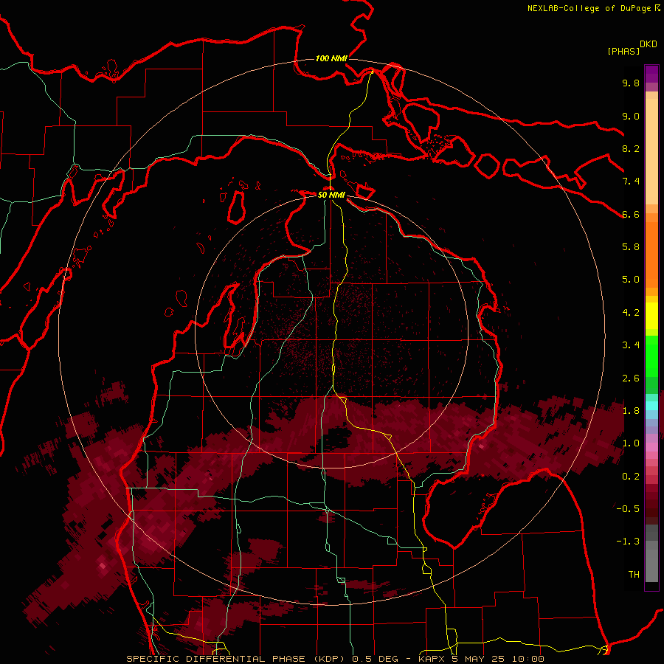
Task: Click the 1.0 scale value
Action: (x=631, y=443)
